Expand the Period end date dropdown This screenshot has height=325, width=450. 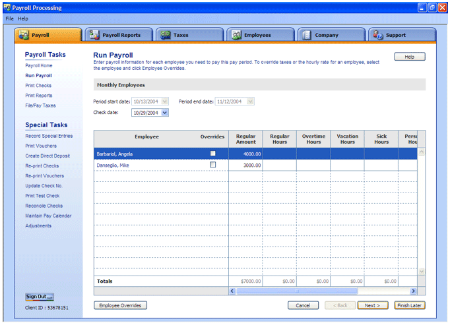[x=250, y=102]
